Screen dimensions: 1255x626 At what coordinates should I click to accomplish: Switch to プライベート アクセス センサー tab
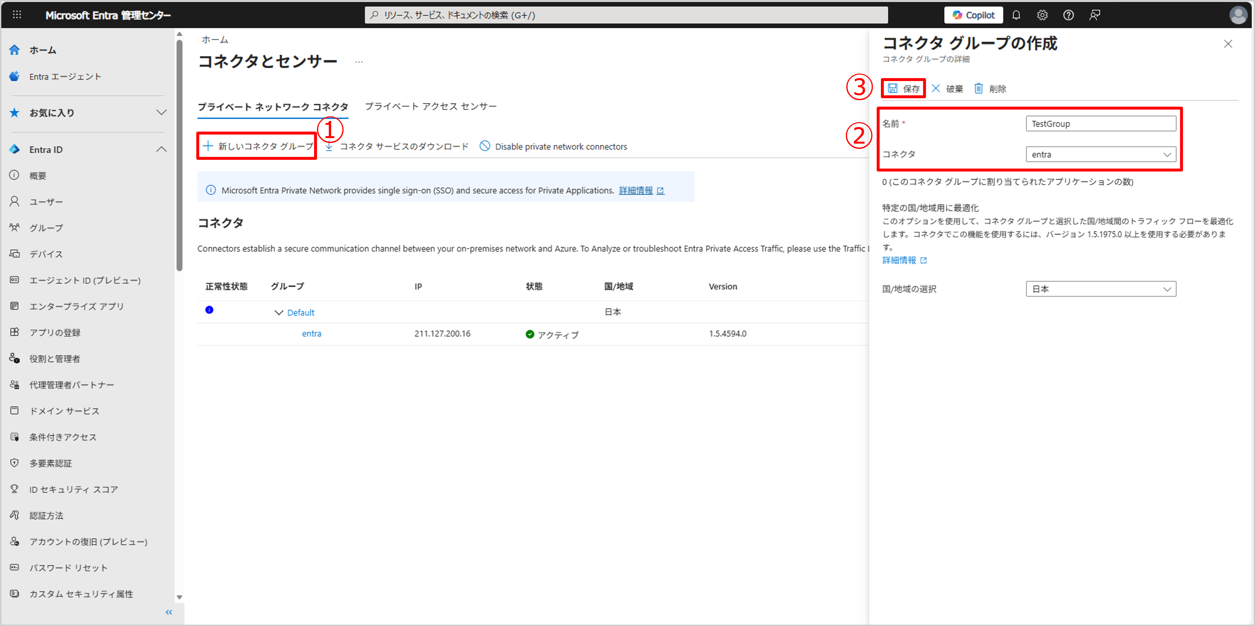[x=431, y=106]
